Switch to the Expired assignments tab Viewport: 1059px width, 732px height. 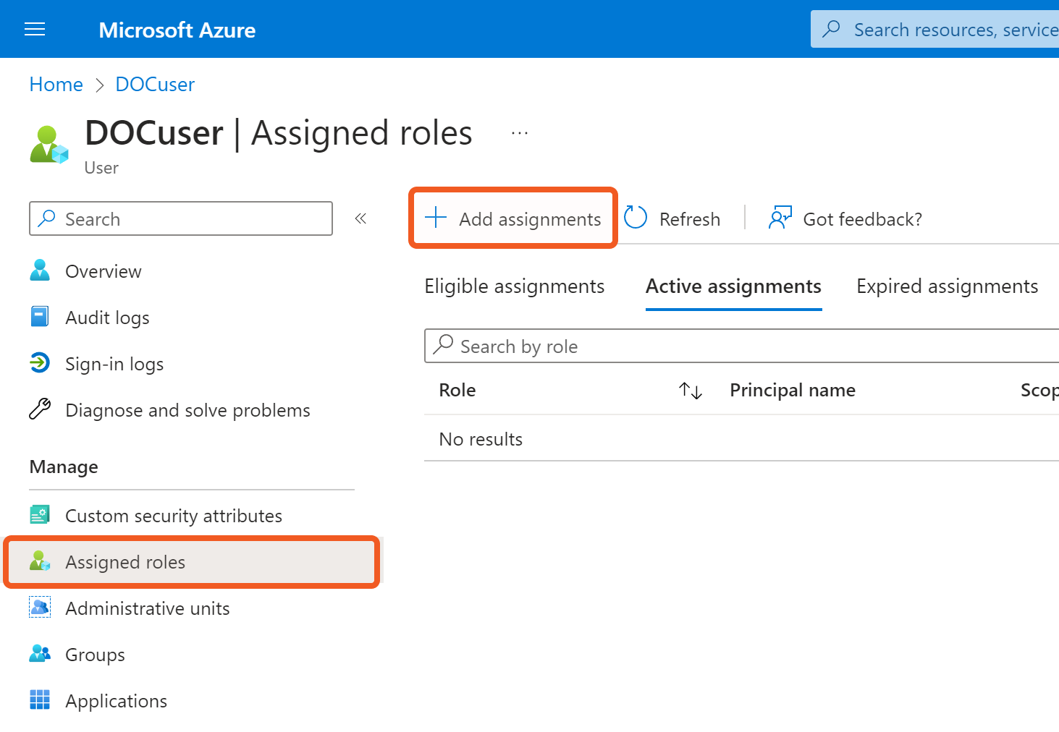coord(946,286)
